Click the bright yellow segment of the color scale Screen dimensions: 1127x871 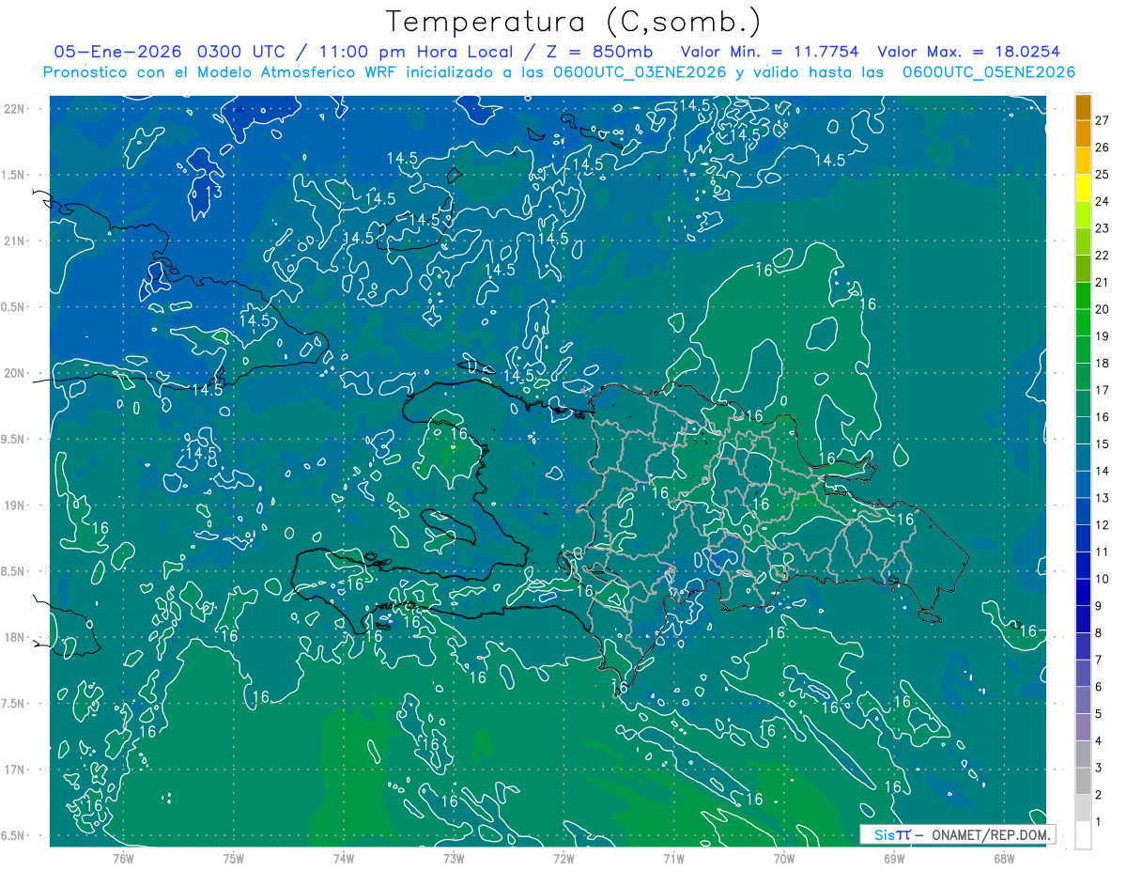(1083, 189)
